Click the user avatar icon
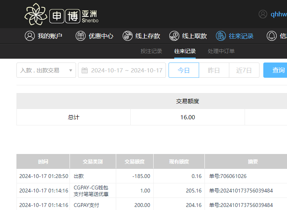287x210 pixels. pyautogui.click(x=263, y=14)
